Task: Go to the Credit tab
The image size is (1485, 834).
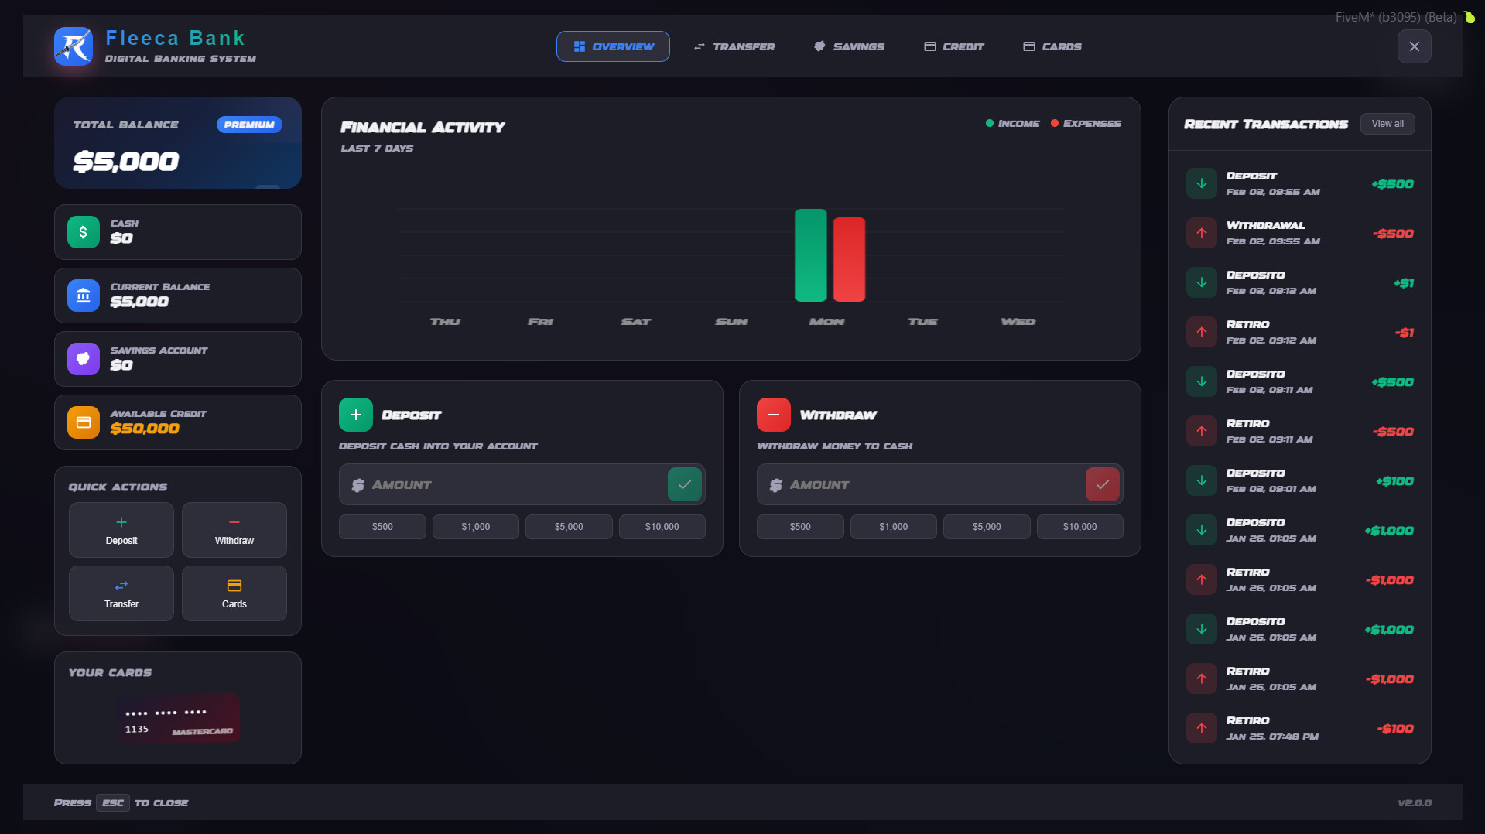Action: (x=953, y=46)
